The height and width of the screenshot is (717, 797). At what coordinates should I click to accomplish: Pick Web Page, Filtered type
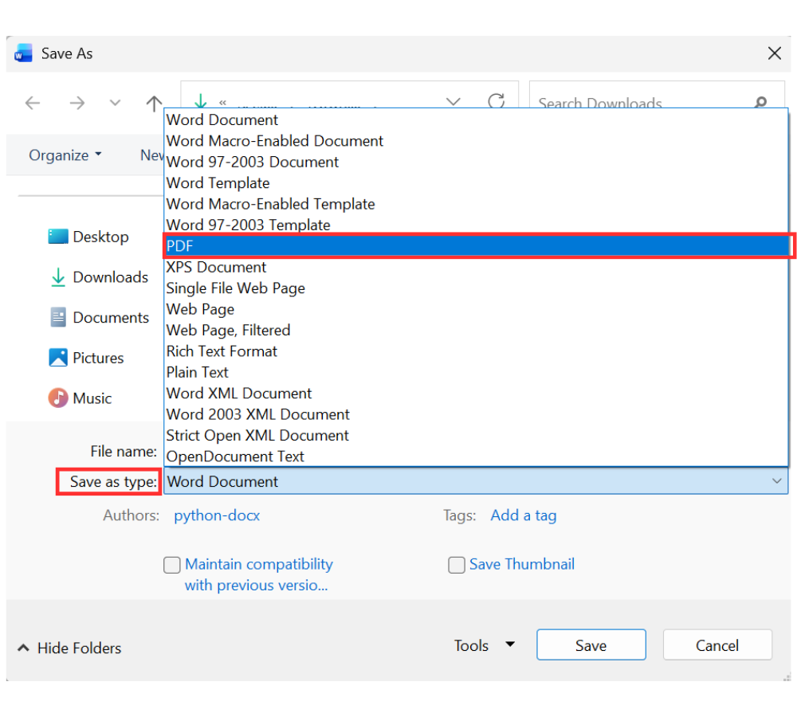(x=476, y=331)
